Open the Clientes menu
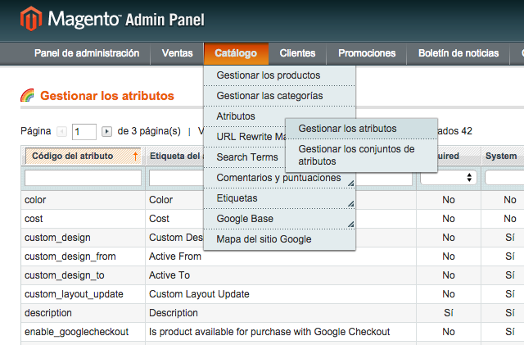This screenshot has width=524, height=345. pos(297,53)
